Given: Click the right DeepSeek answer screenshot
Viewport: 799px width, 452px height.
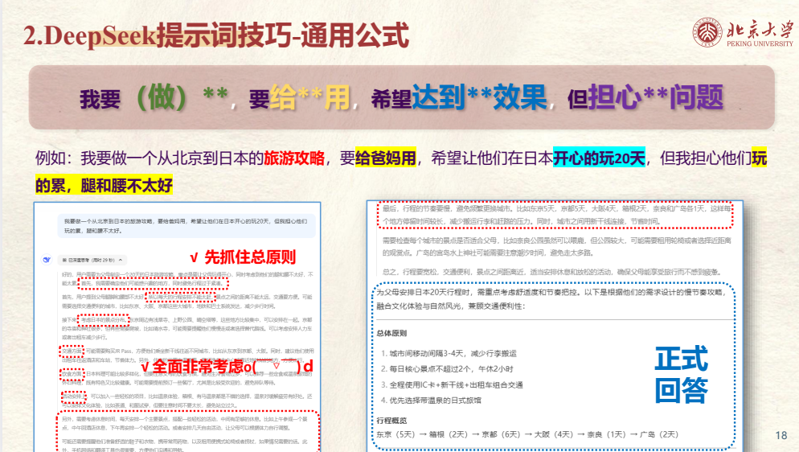Looking at the screenshot, I should point(555,326).
